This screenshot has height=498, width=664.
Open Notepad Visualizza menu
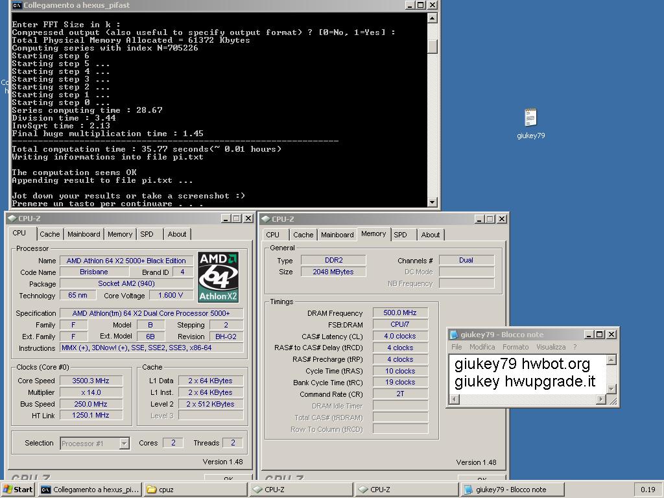[551, 347]
